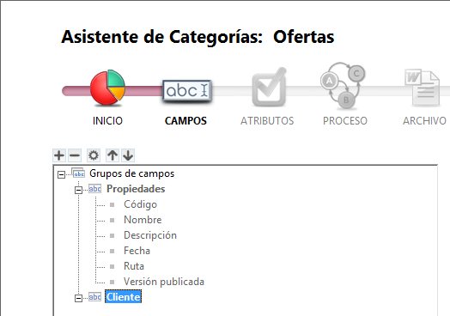Select the CAMPOS abc step icon
Image resolution: width=450 pixels, height=316 pixels.
point(187,91)
